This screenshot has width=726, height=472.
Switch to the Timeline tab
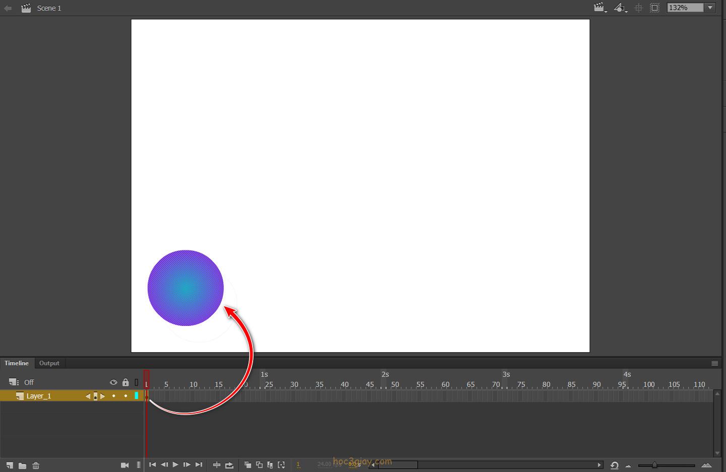[x=17, y=363]
